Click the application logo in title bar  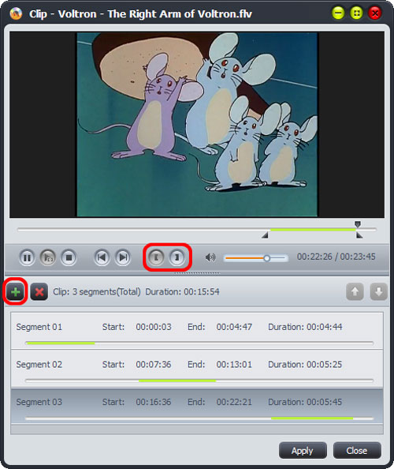tap(16, 13)
